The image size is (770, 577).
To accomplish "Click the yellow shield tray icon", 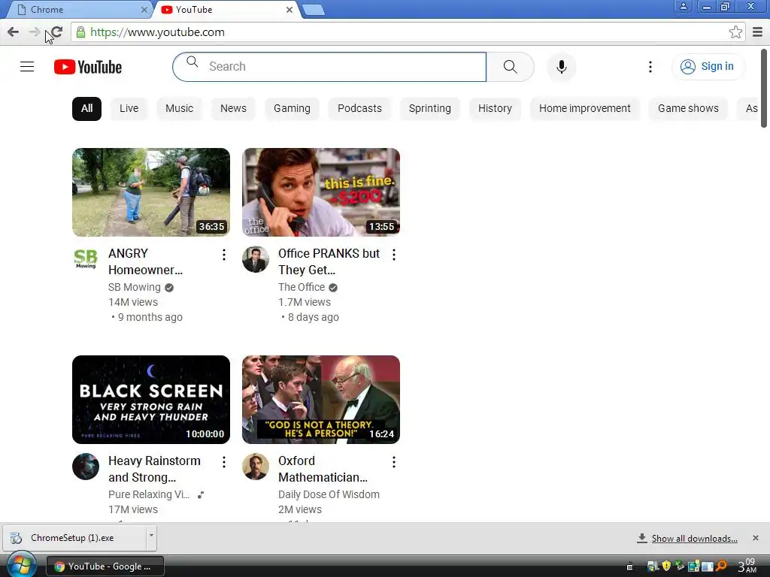I will point(666,566).
